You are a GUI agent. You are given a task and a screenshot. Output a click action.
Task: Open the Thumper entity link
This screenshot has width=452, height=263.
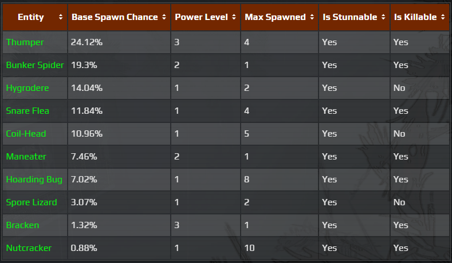point(25,42)
